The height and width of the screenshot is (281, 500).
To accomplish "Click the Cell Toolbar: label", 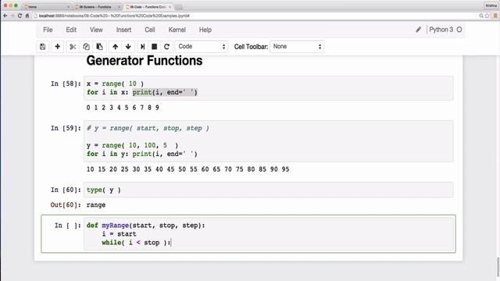I will (x=251, y=47).
